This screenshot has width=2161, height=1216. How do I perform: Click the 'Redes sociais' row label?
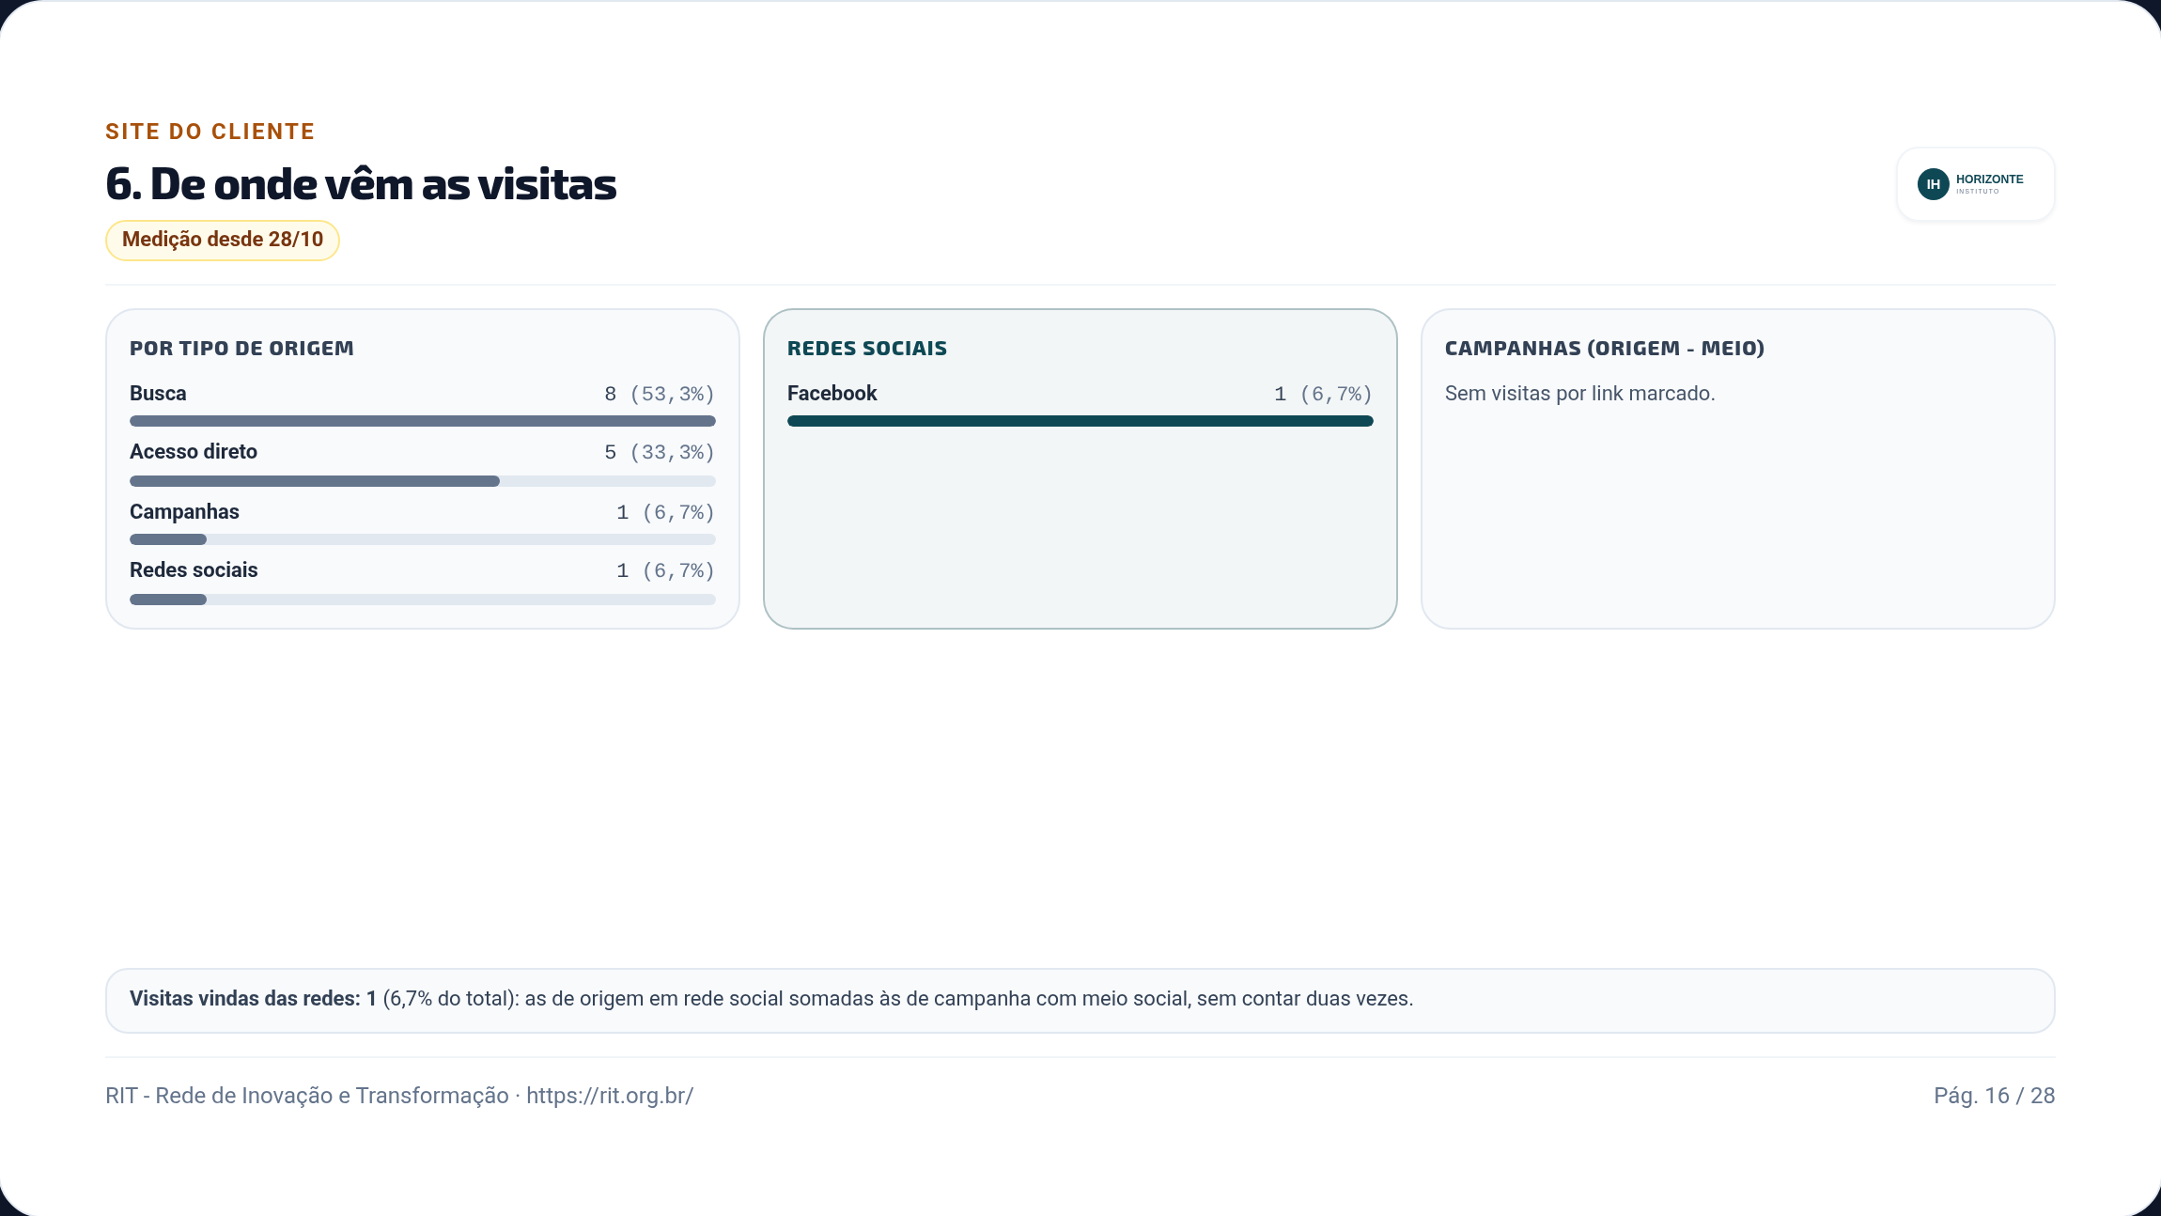[194, 570]
